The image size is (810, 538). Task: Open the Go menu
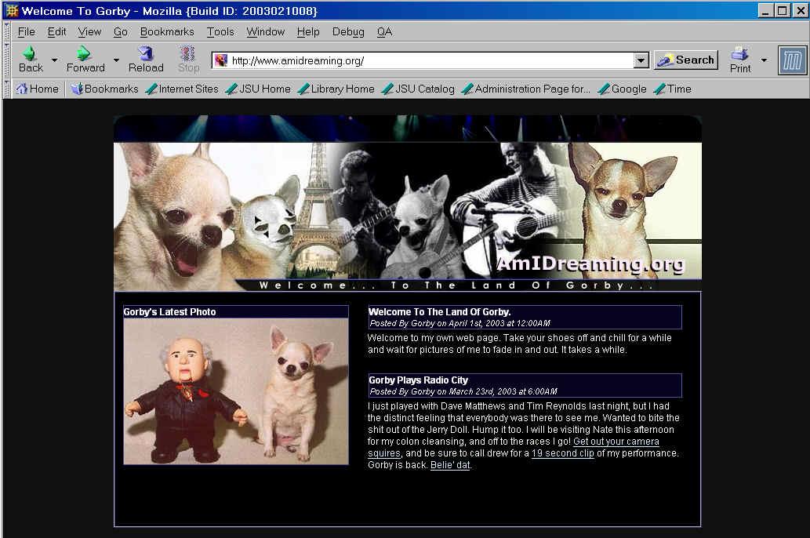[x=121, y=31]
